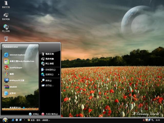Click the taskbar clock showing 8:49
The width and height of the screenshot is (164, 123).
click(x=158, y=120)
